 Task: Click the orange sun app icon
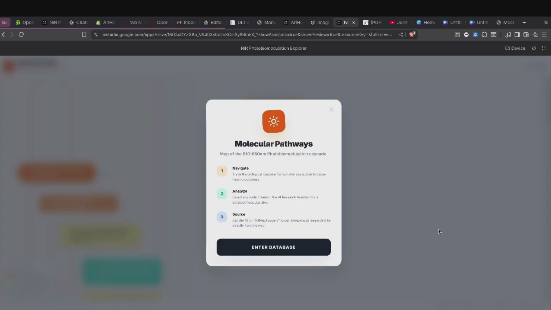273,121
